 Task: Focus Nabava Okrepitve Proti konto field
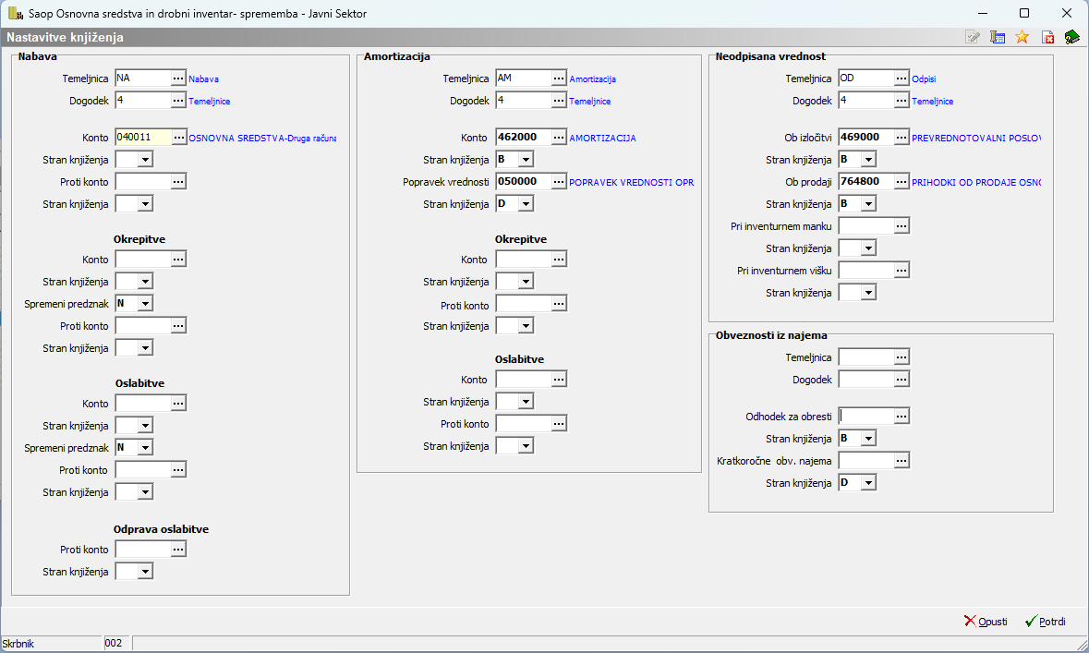143,326
